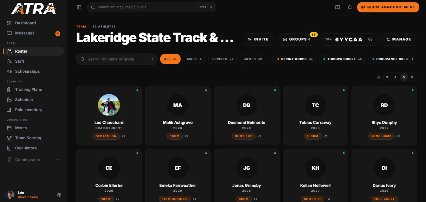Select the All 91 filter
The height and width of the screenshot is (202, 426).
[170, 59]
